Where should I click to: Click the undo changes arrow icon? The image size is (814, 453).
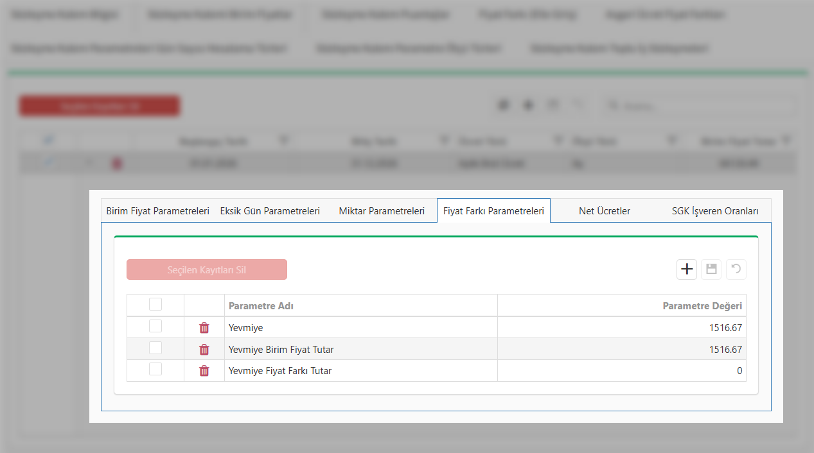click(x=736, y=269)
